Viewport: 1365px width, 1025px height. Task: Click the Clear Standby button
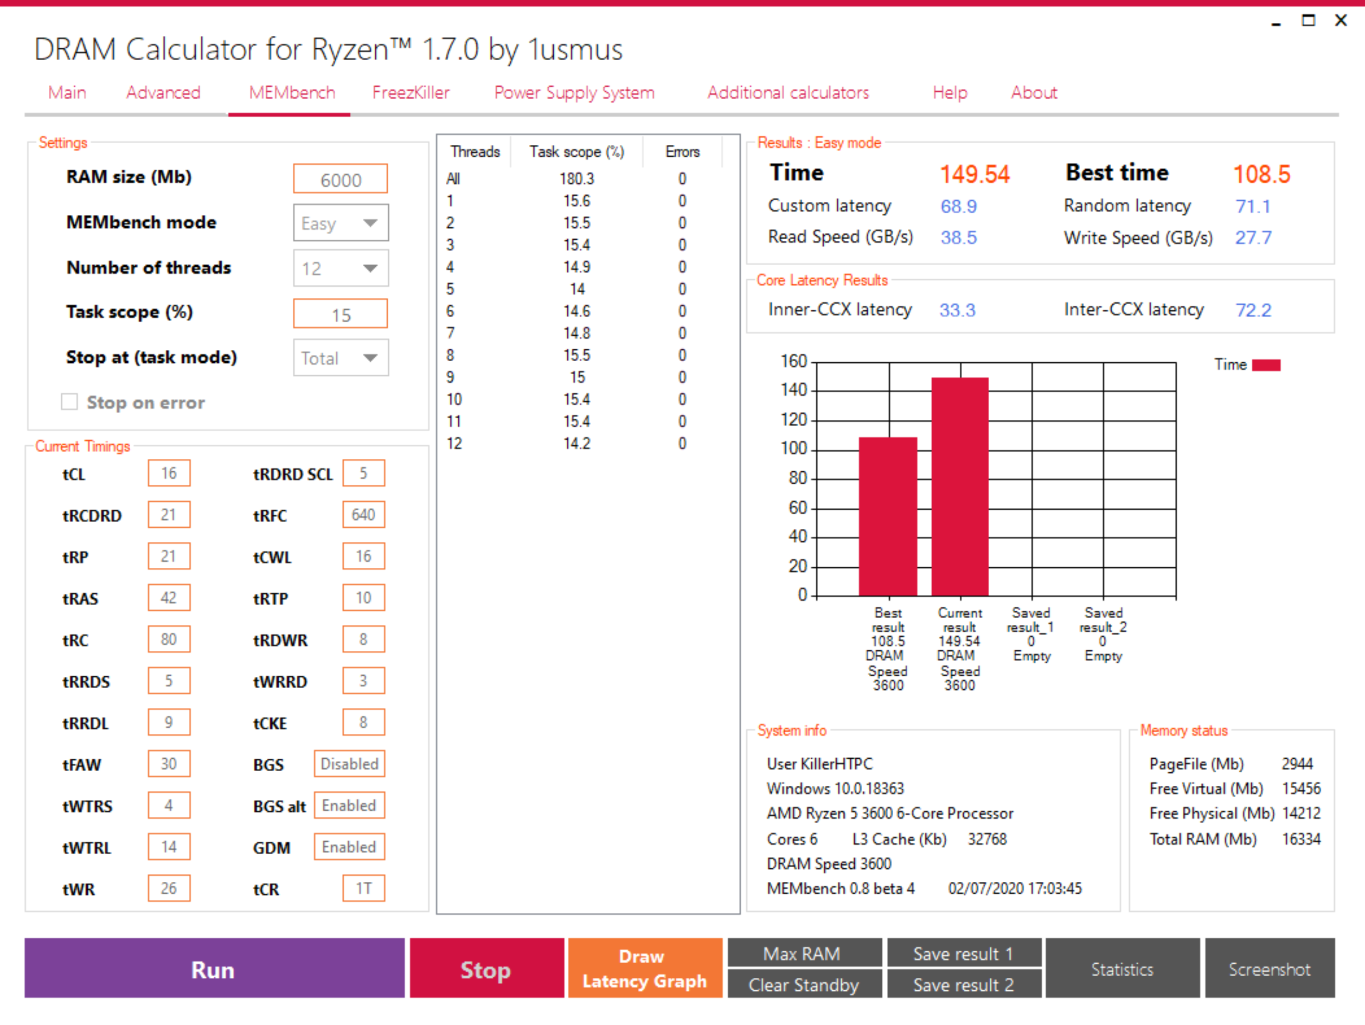(803, 985)
